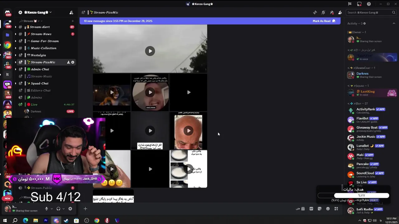The height and width of the screenshot is (224, 399).
Task: Open LastKing member profile
Action: (372, 93)
